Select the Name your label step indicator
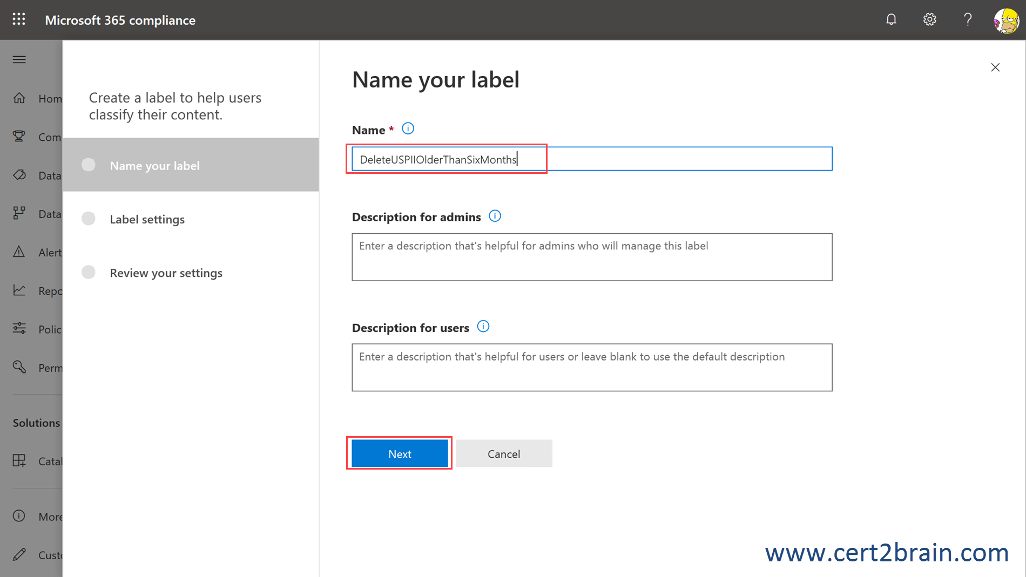 point(88,165)
